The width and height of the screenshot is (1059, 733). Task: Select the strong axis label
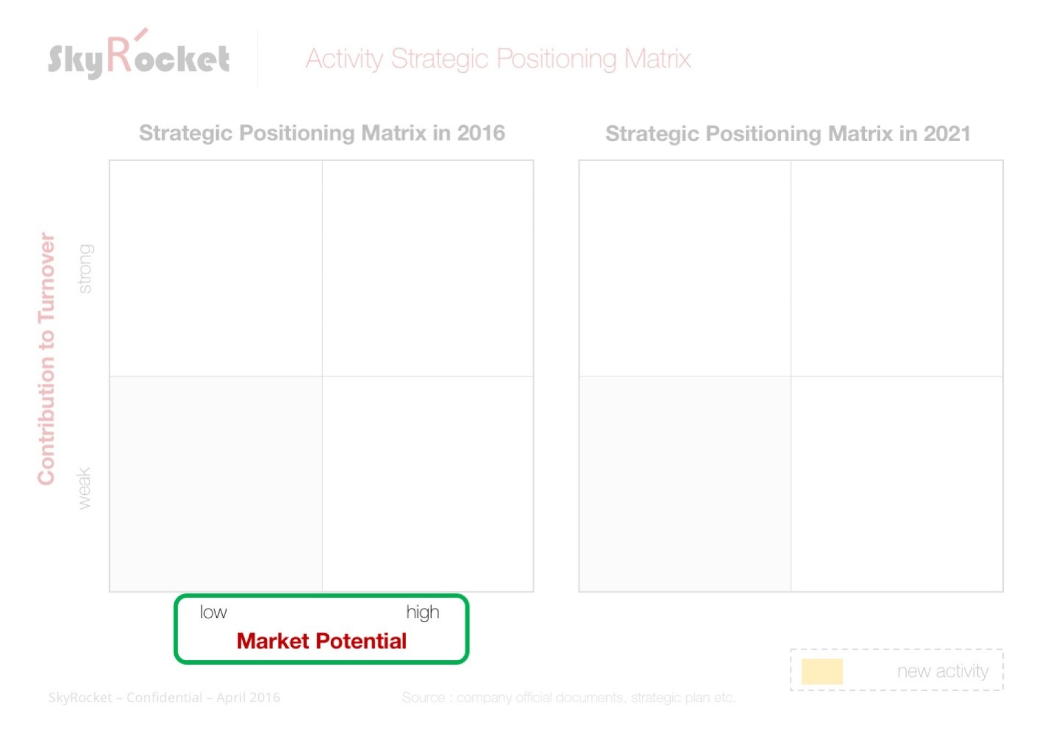[x=85, y=269]
